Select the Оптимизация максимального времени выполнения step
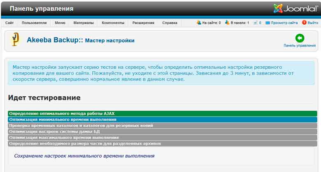321x172 pixels. [x=163, y=137]
